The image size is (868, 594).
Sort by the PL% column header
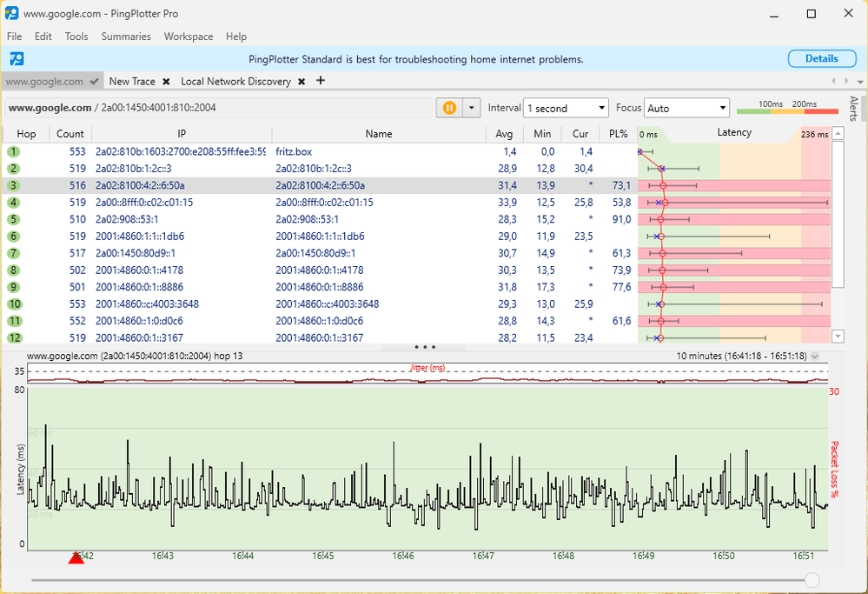click(x=619, y=134)
